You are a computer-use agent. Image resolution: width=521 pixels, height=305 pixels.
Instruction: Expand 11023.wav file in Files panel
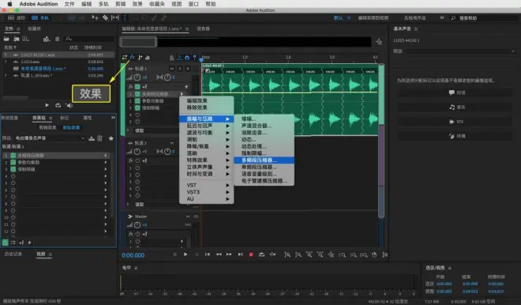[6, 62]
